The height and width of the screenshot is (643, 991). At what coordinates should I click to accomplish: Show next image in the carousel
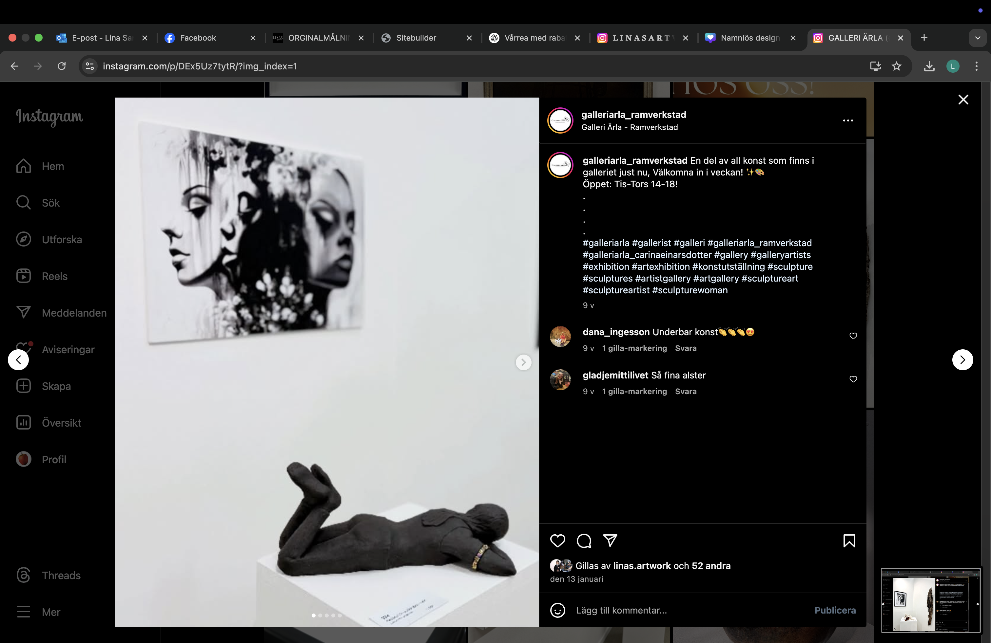click(x=523, y=362)
